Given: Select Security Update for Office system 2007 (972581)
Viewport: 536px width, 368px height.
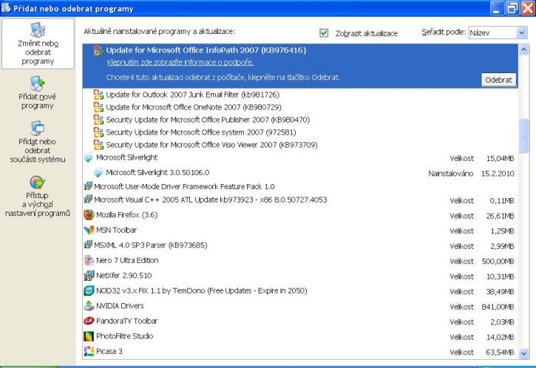Looking at the screenshot, I should coord(201,132).
